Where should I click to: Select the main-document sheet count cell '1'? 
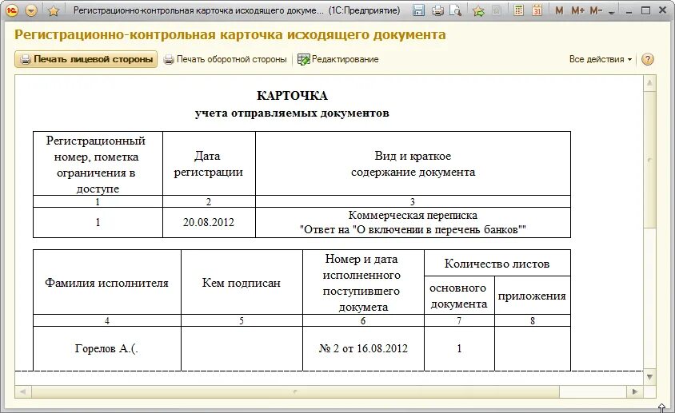point(459,348)
